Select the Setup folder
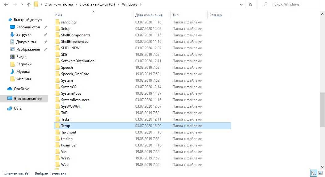The height and width of the screenshot is (177, 325). [x=65, y=29]
